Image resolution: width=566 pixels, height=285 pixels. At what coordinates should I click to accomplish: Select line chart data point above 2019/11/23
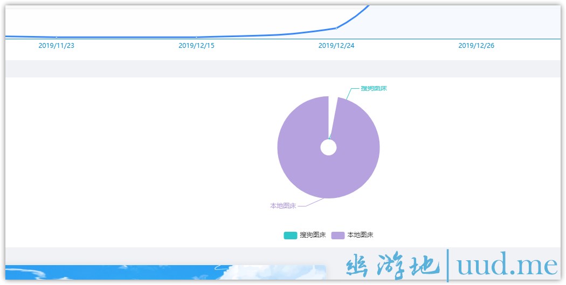click(57, 37)
